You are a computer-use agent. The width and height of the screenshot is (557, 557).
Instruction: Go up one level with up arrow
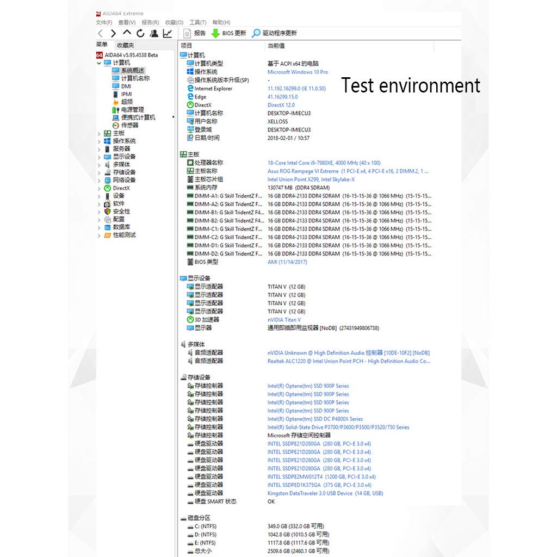(127, 33)
